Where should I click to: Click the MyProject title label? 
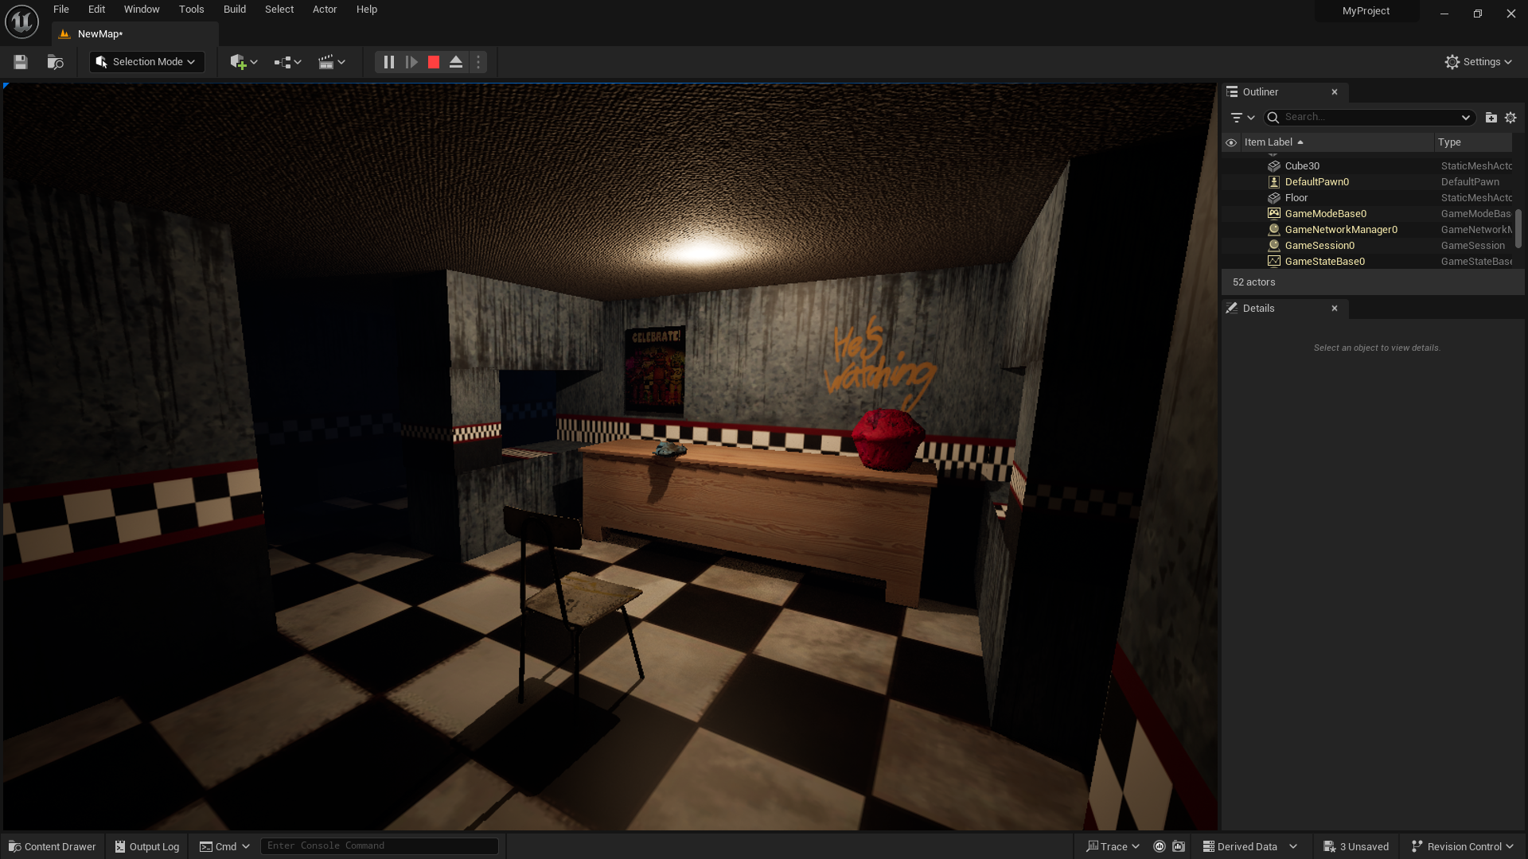1366,11
